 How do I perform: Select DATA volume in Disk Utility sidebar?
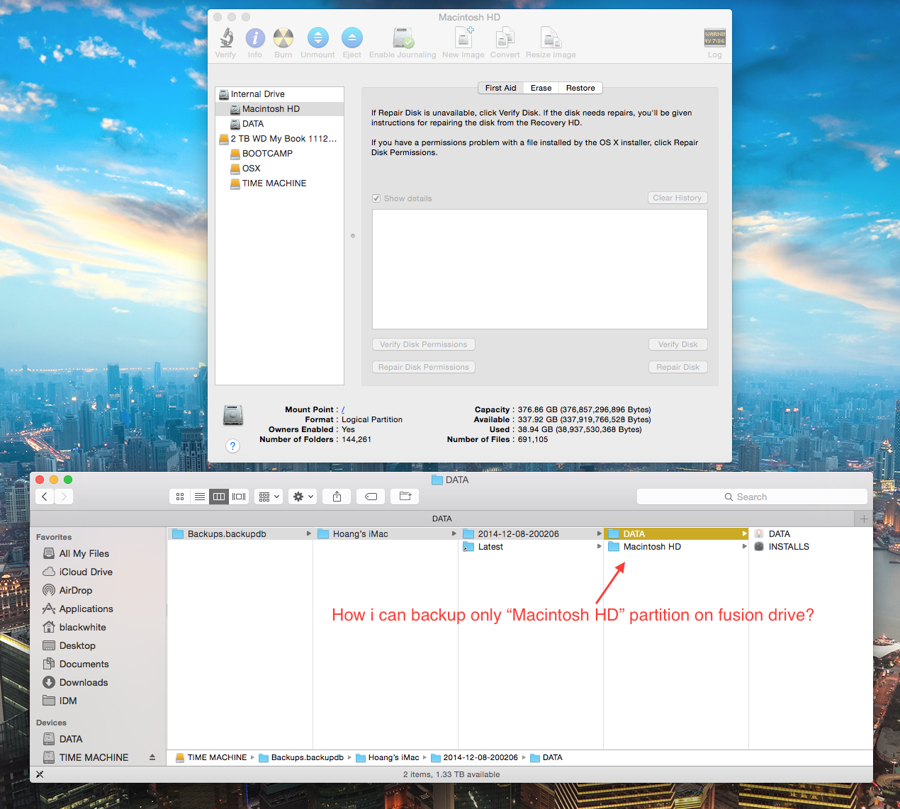click(279, 124)
